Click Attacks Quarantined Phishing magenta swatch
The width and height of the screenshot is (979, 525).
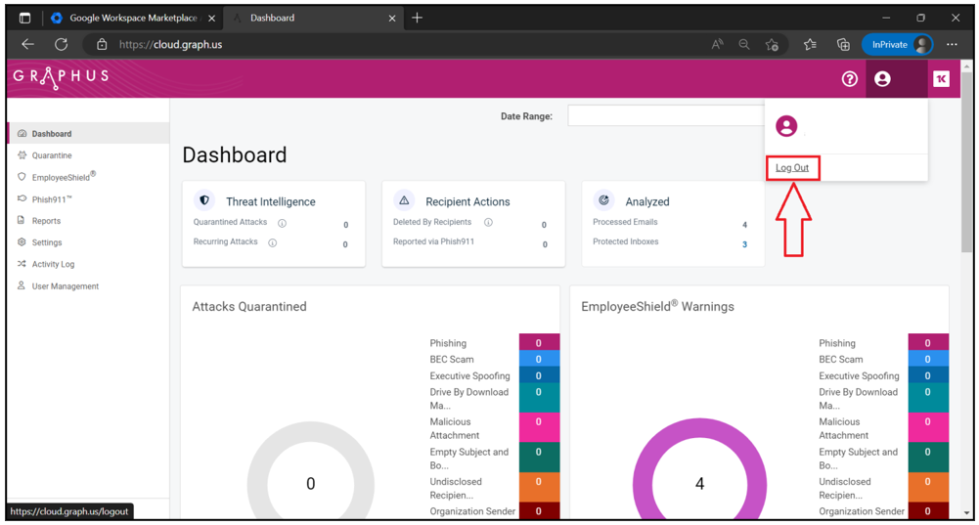click(x=539, y=342)
